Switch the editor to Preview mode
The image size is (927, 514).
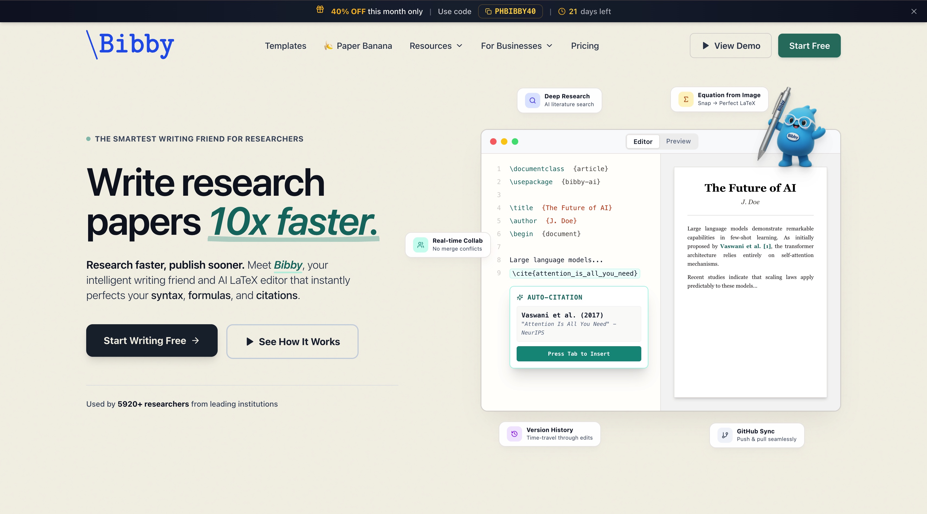[678, 141]
